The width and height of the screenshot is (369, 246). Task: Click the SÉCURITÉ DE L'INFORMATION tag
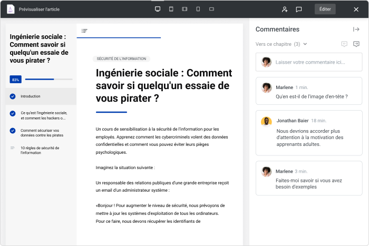click(x=121, y=59)
